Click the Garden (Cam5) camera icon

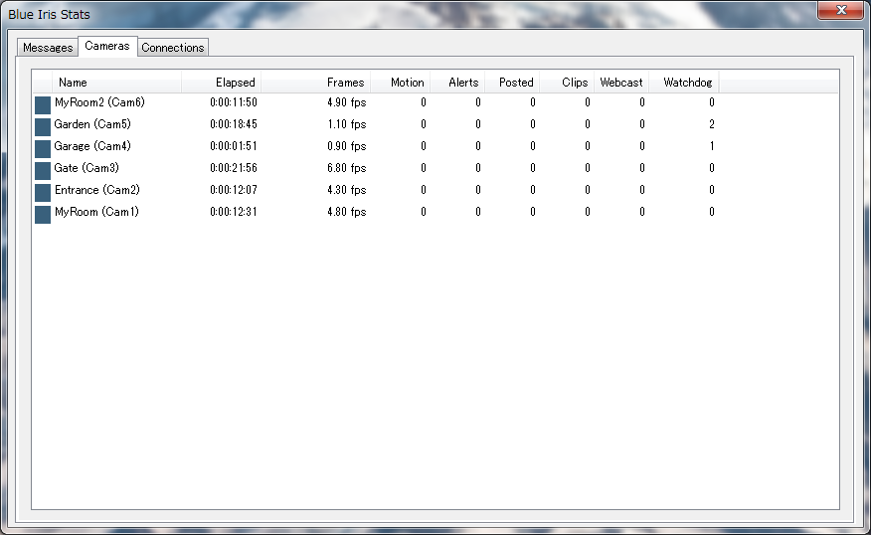point(43,126)
